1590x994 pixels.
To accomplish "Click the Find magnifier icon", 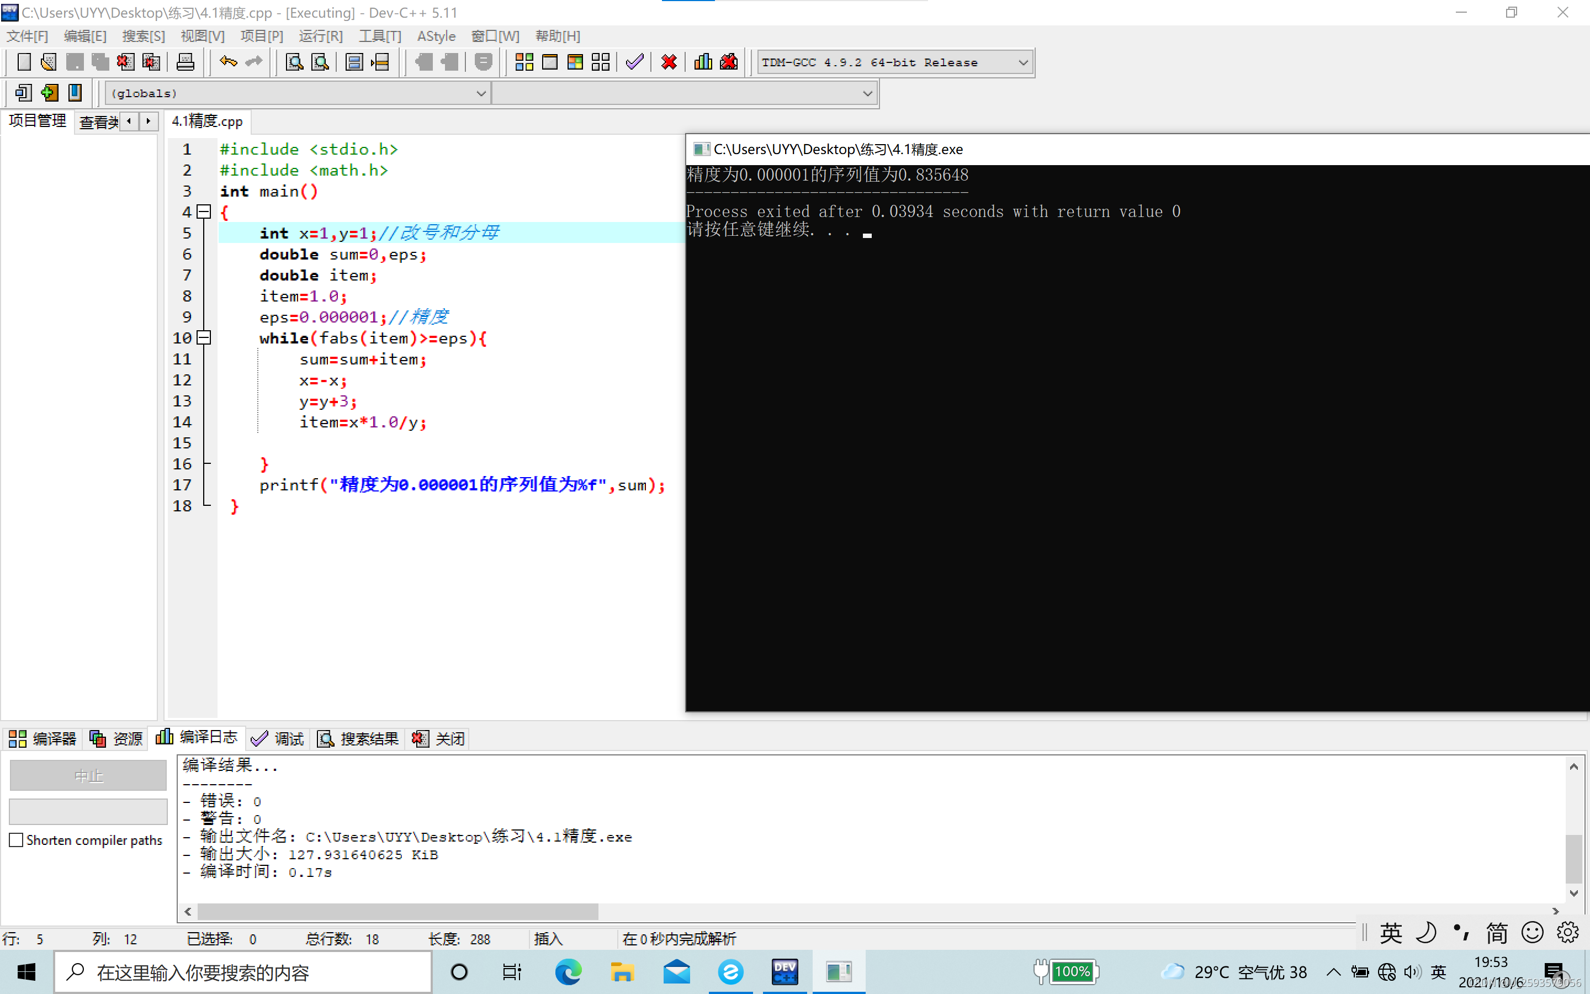I will point(294,62).
